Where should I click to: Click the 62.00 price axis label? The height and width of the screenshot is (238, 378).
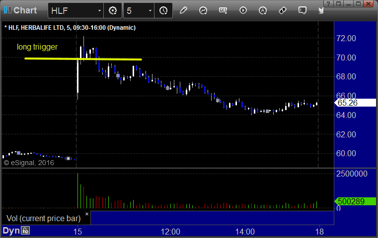pyautogui.click(x=346, y=134)
